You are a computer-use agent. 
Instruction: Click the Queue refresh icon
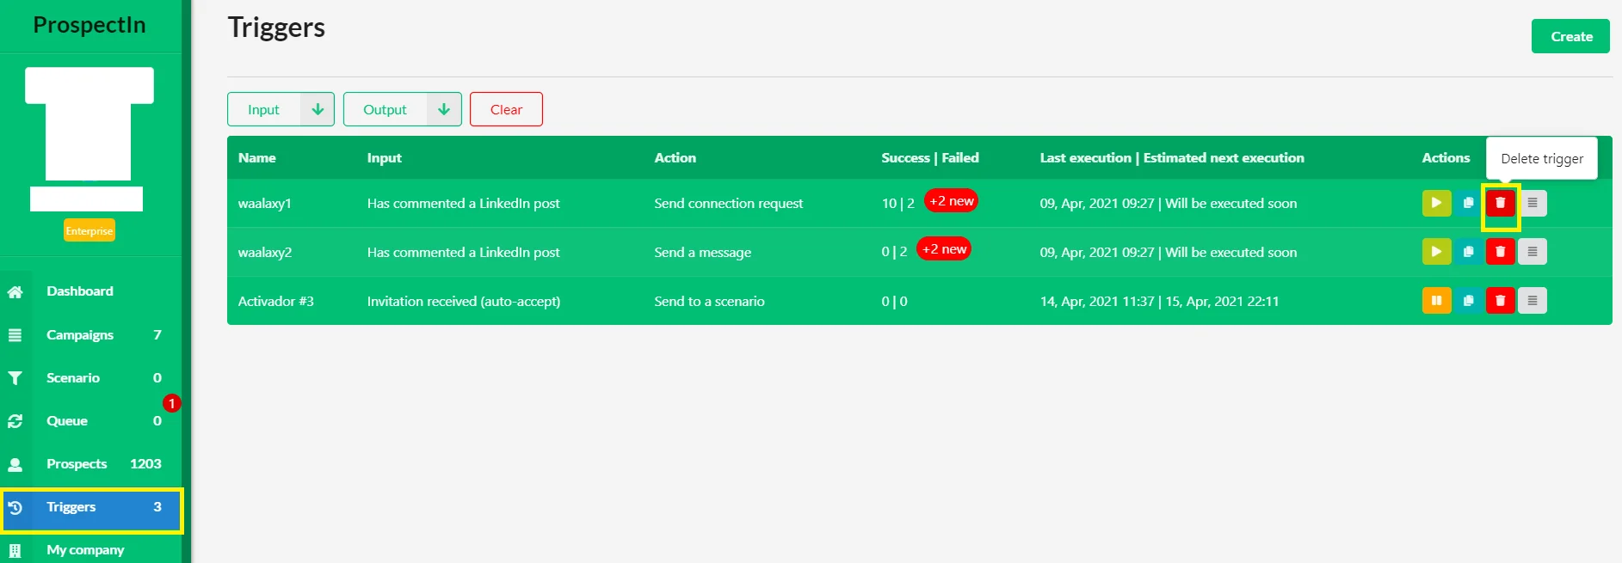click(15, 421)
